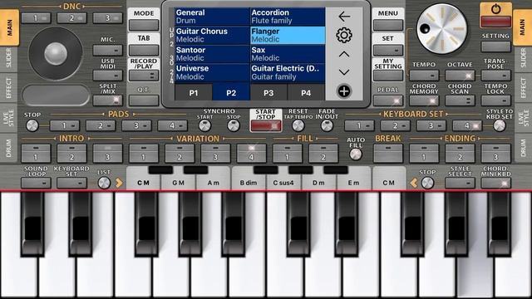Select the General Drum sound
The image size is (532, 299).
(x=213, y=17)
